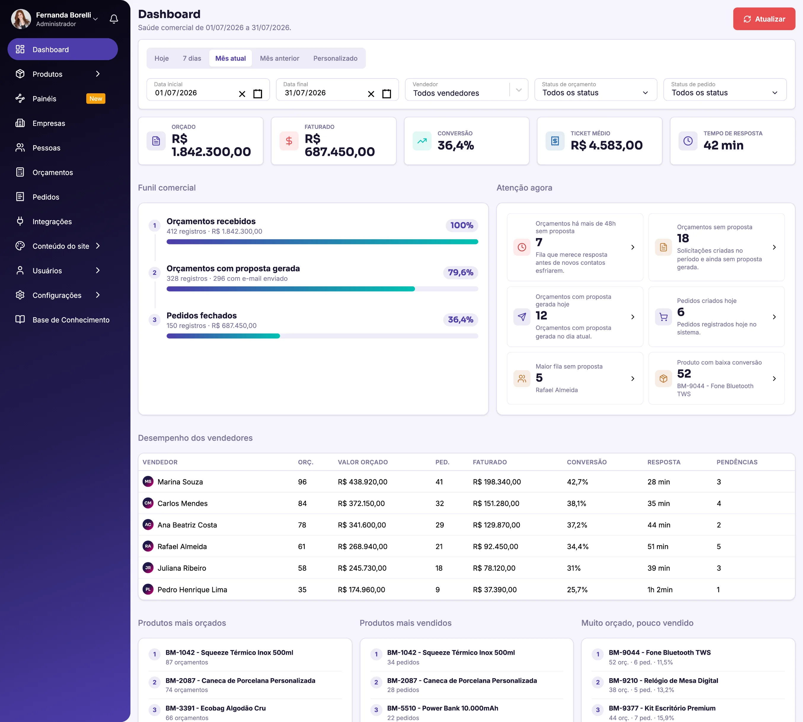
Task: Open the notifications bell
Action: click(114, 19)
